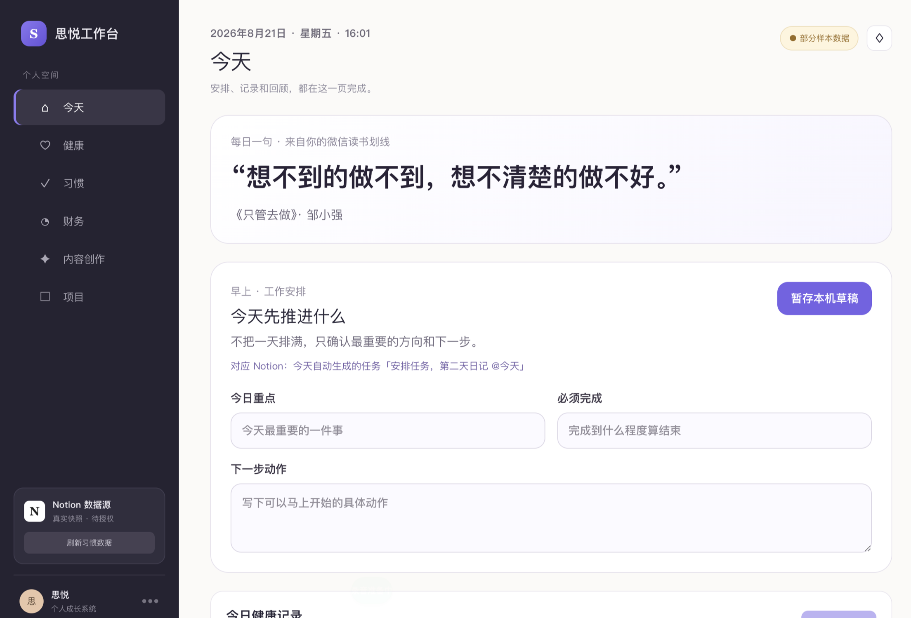The image size is (911, 618).
Task: Go to the 健康 section
Action: (x=90, y=145)
